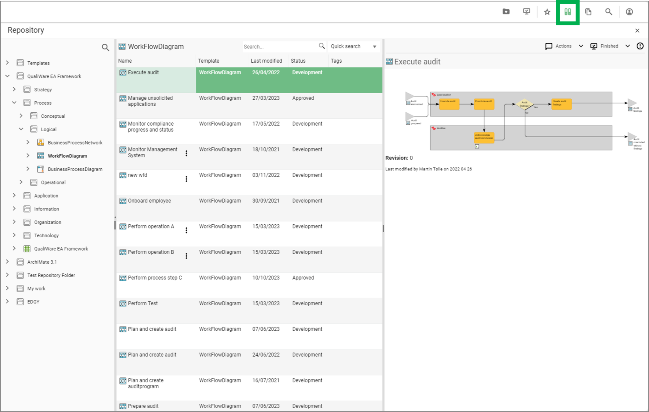Sort by Last modified column header
The width and height of the screenshot is (649, 412).
point(266,61)
